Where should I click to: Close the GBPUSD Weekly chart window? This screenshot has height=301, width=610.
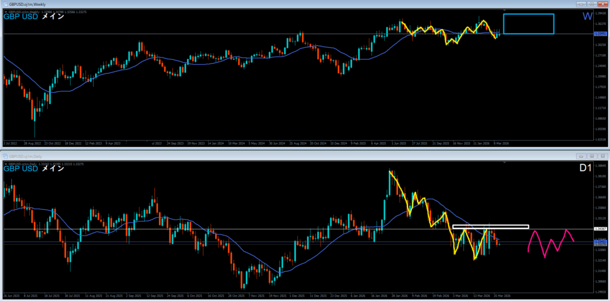(603, 4)
